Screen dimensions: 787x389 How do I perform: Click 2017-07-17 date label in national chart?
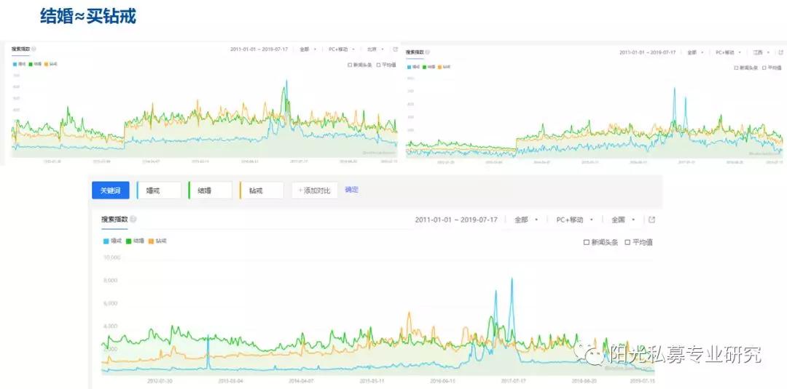512,380
